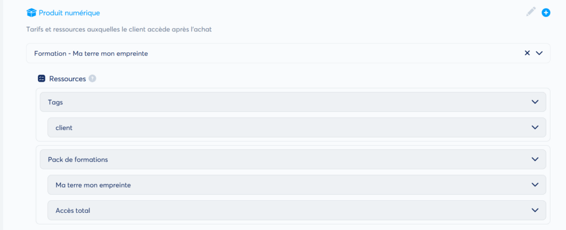Image resolution: width=566 pixels, height=230 pixels.
Task: Expand the client tag chevron
Action: point(535,127)
